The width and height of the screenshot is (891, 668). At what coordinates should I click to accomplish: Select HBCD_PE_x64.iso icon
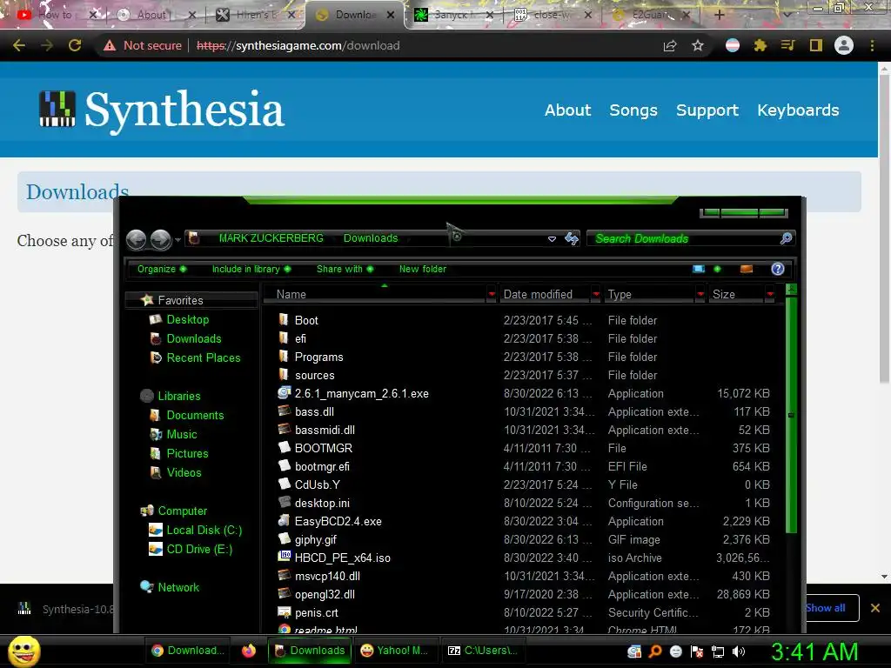(285, 557)
